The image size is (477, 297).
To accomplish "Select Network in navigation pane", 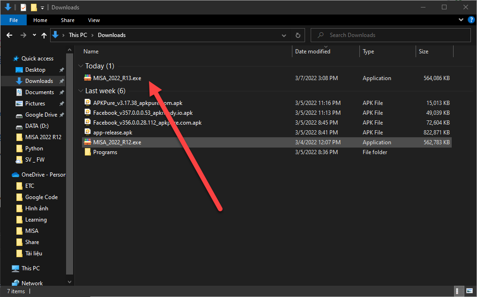I will pyautogui.click(x=27, y=283).
